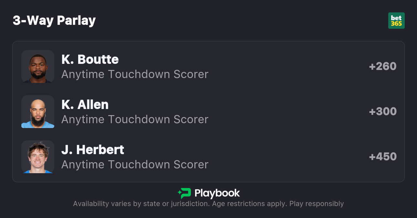Click the K. Boutte player name
The width and height of the screenshot is (417, 218).
pos(90,59)
